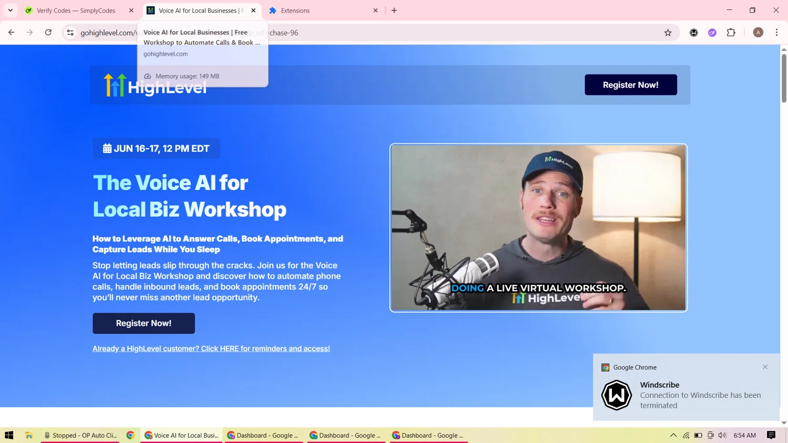Open the Extensions puzzle menu
Image resolution: width=788 pixels, height=443 pixels.
731,33
